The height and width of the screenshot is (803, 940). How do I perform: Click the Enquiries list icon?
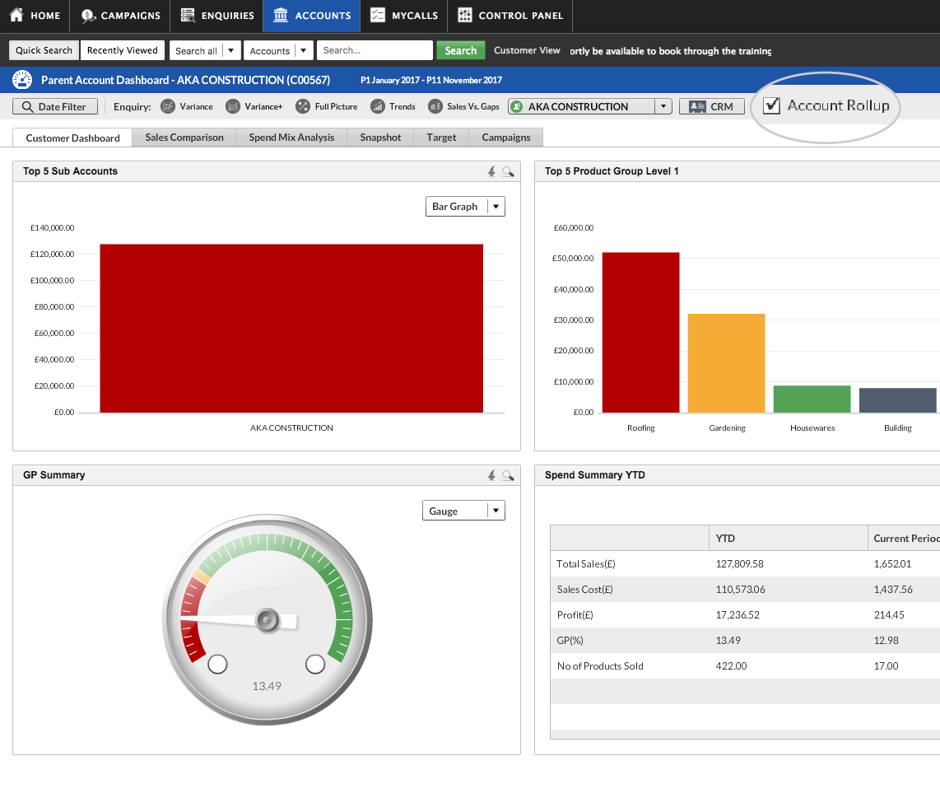click(x=188, y=15)
